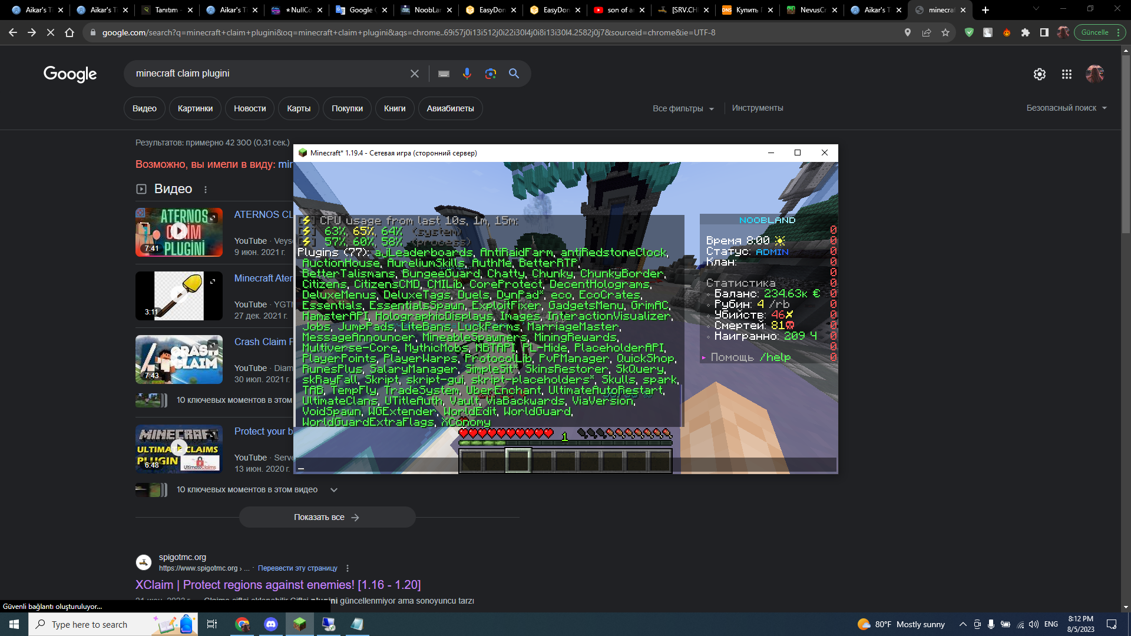The height and width of the screenshot is (636, 1131).
Task: Open the on-screen keyboard icon in search
Action: 444,74
